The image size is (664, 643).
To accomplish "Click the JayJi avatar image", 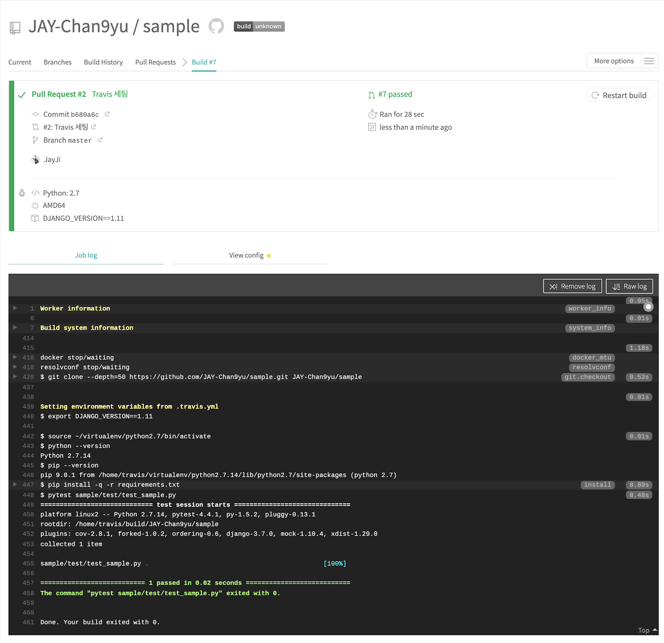I will coord(36,160).
